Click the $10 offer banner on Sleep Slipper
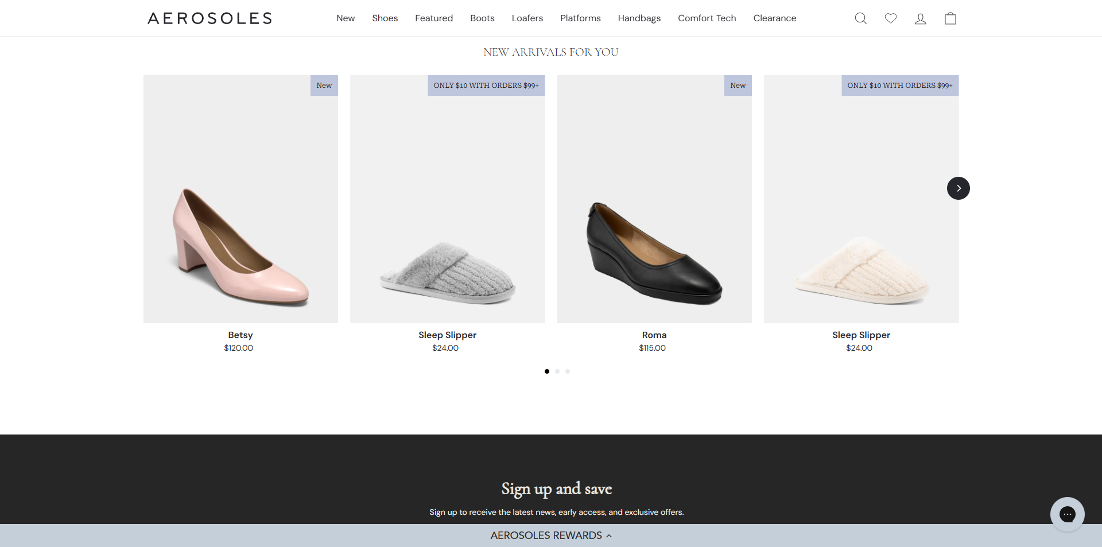Image resolution: width=1102 pixels, height=547 pixels. point(486,85)
